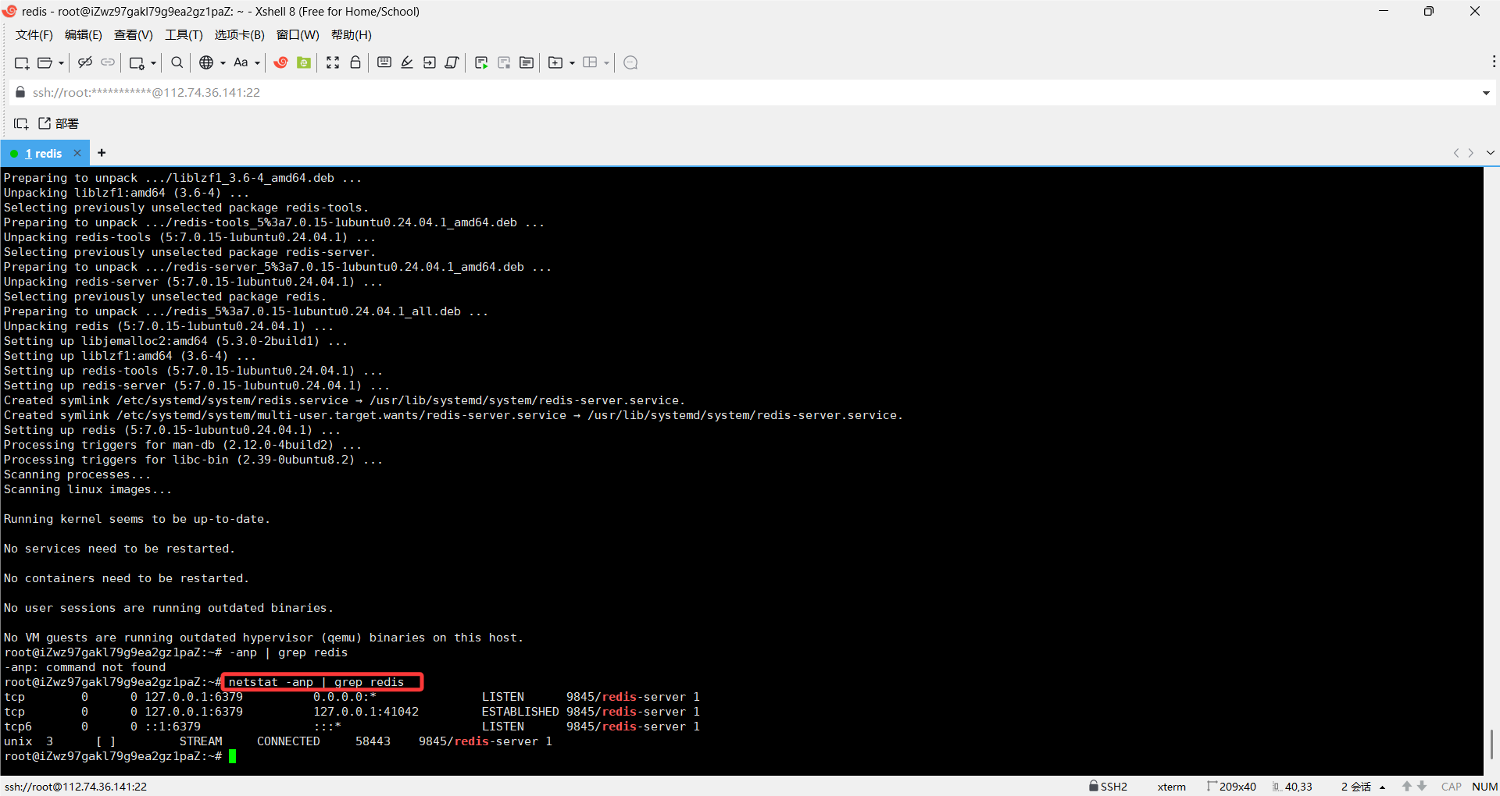Click the file transfer arrow-box icon
1500x796 pixels.
point(430,62)
